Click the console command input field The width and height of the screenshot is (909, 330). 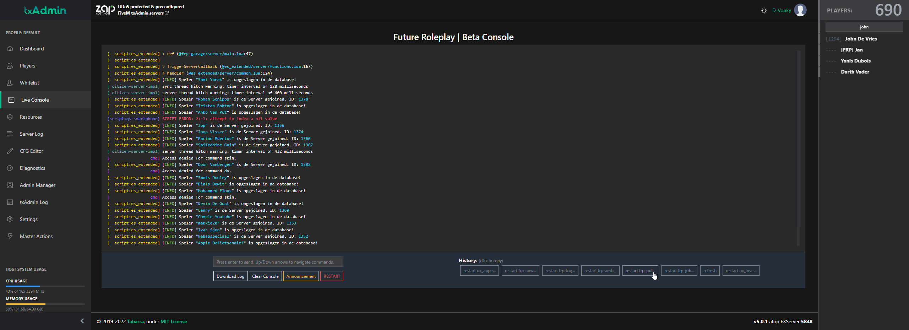[x=278, y=262]
